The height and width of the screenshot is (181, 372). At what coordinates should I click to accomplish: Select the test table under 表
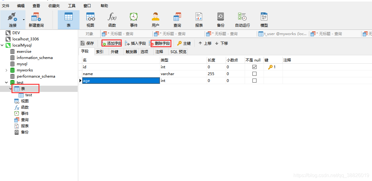[x=29, y=95]
